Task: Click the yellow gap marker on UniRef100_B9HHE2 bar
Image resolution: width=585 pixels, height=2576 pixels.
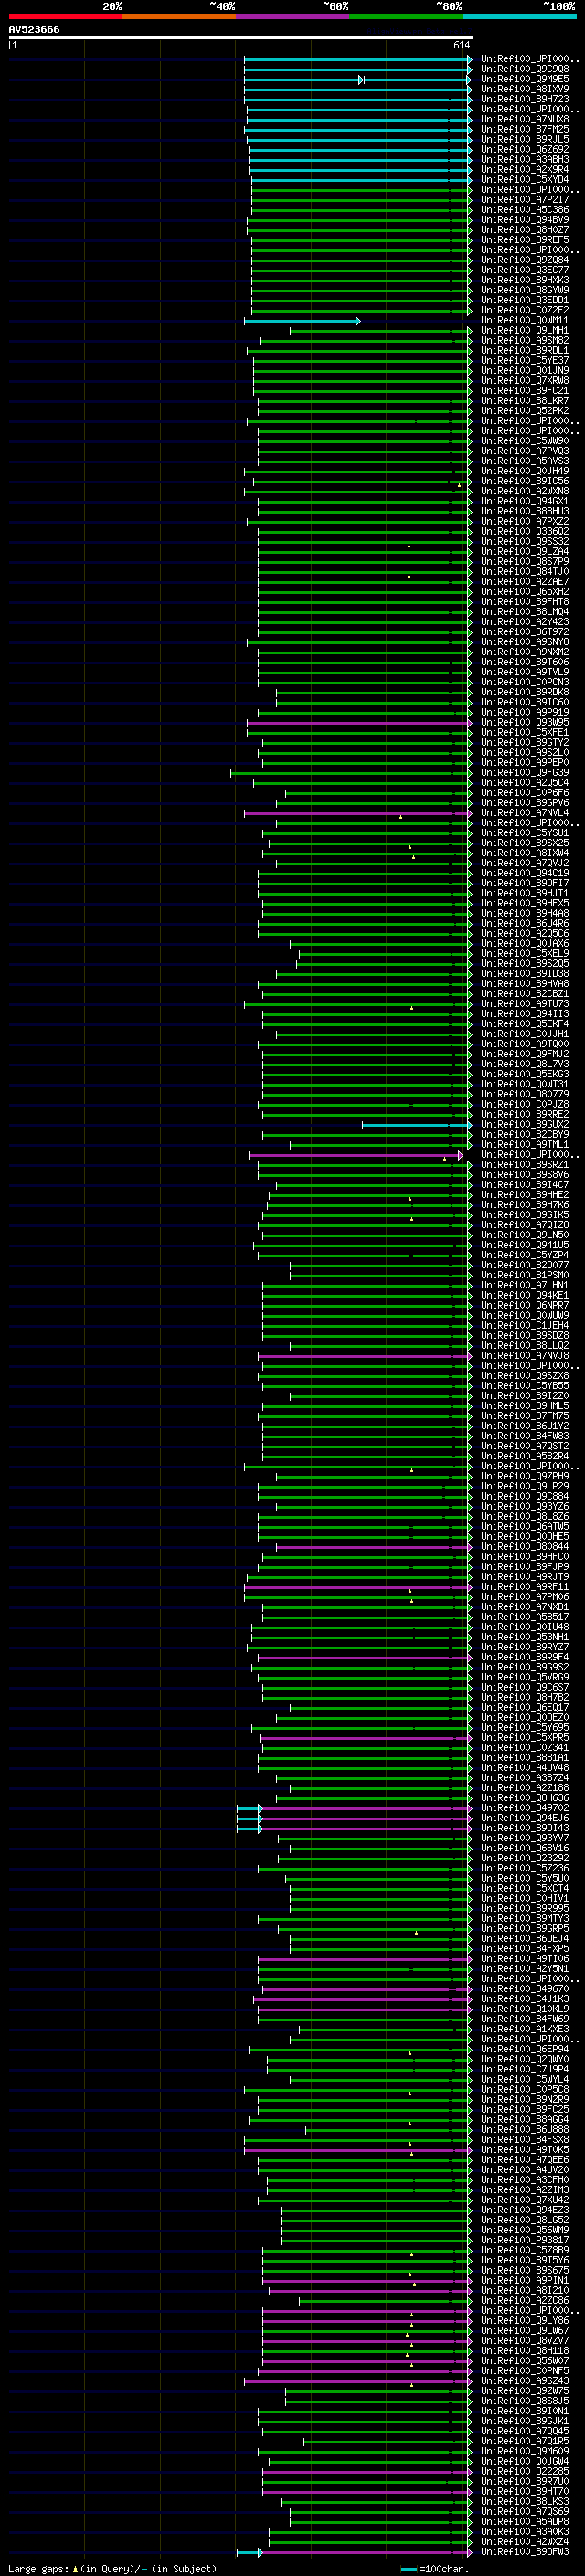Action: click(410, 1198)
